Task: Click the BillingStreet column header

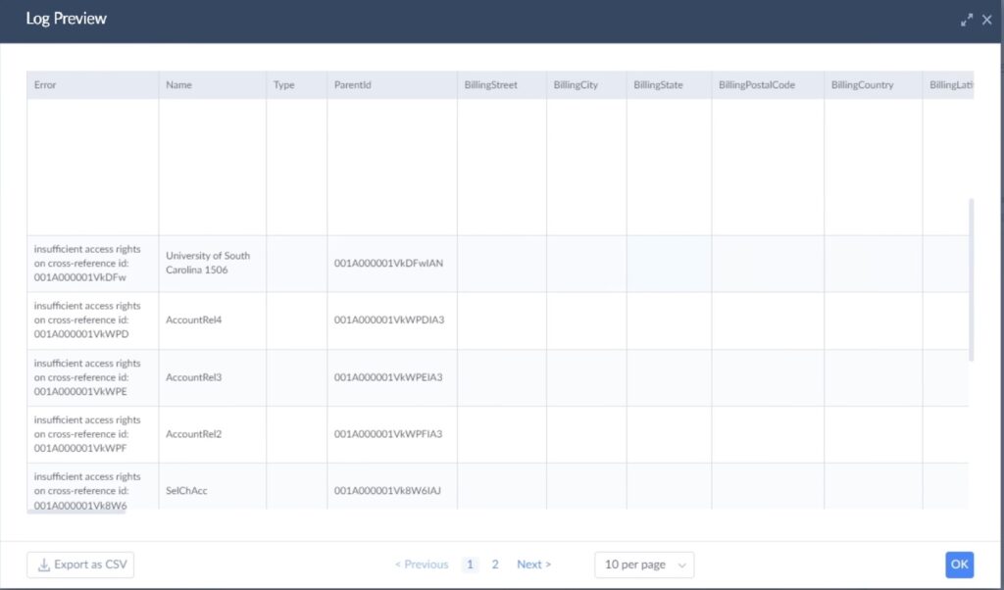Action: click(502, 85)
